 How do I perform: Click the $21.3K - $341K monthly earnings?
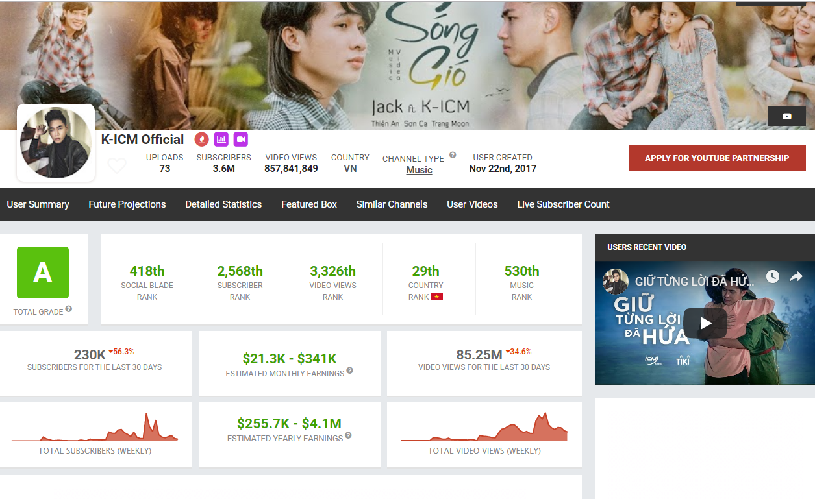click(290, 359)
